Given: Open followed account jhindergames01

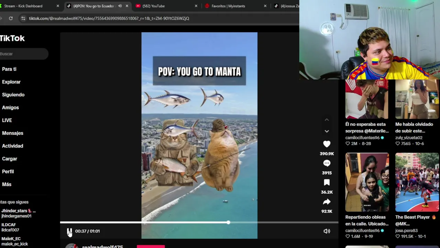Looking at the screenshot, I should click(18, 213).
